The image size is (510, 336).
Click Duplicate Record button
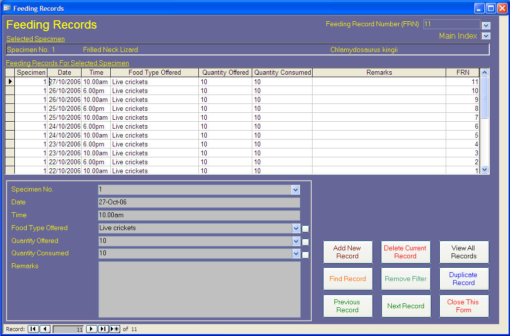click(x=464, y=279)
